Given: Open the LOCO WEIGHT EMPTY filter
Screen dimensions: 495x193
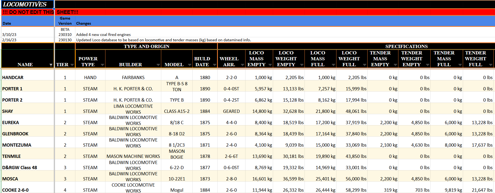Looking at the screenshot, I should 302,65.
